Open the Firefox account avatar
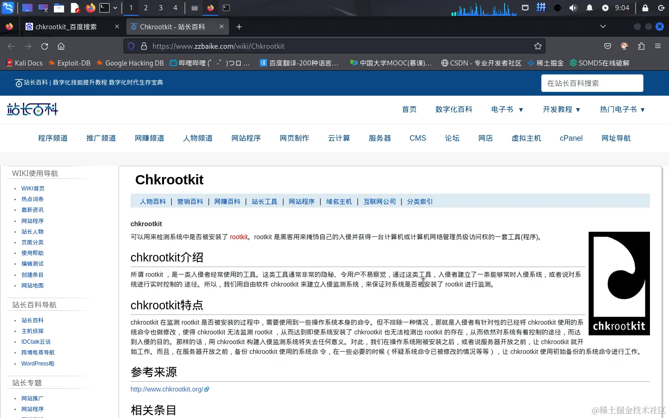Image resolution: width=669 pixels, height=418 pixels. pos(624,46)
